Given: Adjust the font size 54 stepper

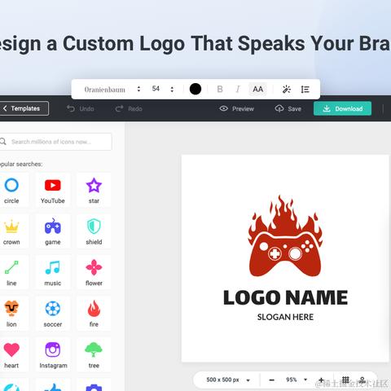Looking at the screenshot, I should (x=172, y=89).
